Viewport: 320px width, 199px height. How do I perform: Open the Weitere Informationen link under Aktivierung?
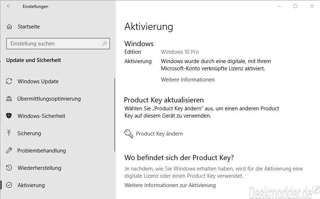(188, 80)
